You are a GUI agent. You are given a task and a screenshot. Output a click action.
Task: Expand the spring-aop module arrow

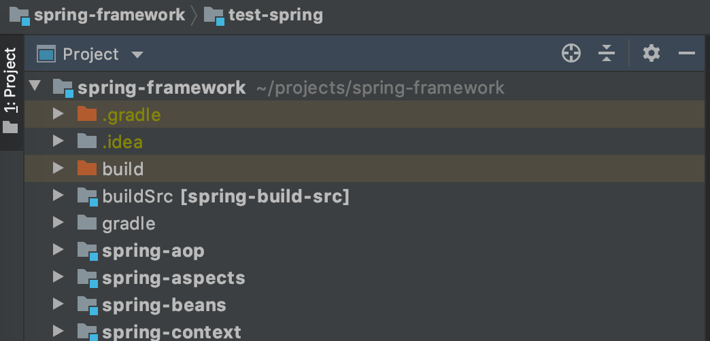pos(58,250)
